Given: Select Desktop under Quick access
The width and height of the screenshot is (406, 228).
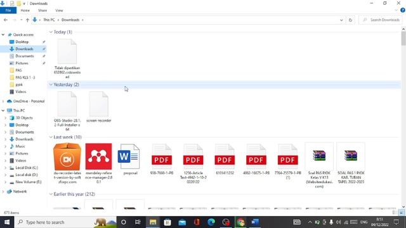Looking at the screenshot, I should coord(22,42).
